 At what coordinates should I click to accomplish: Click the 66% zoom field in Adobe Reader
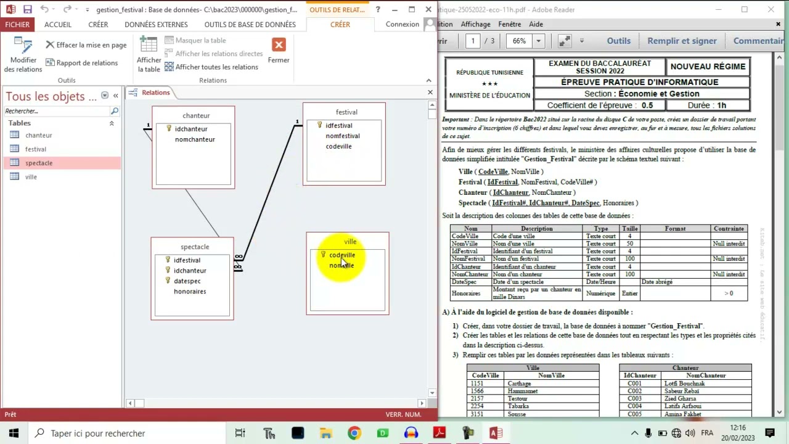point(520,41)
